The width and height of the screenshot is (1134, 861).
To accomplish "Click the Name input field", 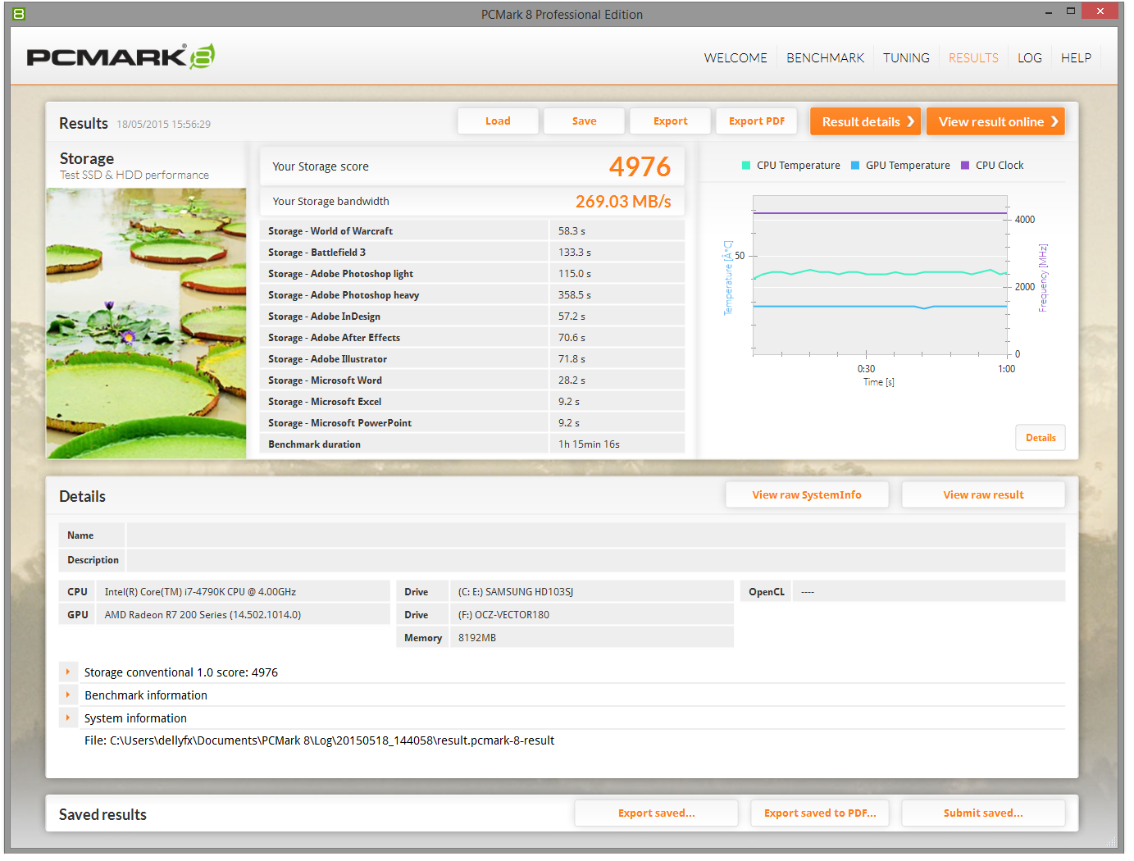I will click(x=595, y=535).
